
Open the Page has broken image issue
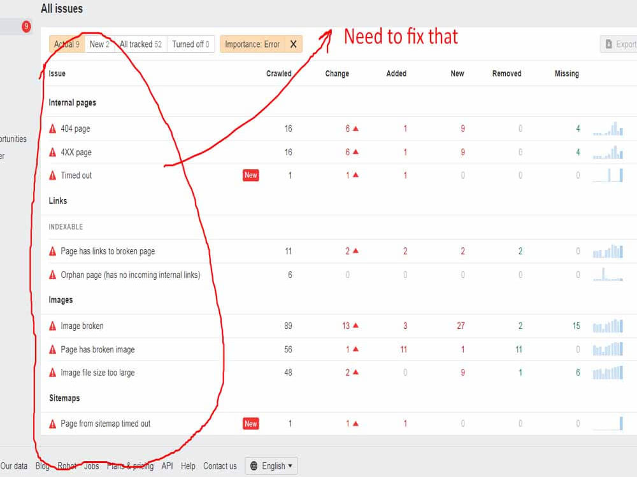tap(97, 350)
